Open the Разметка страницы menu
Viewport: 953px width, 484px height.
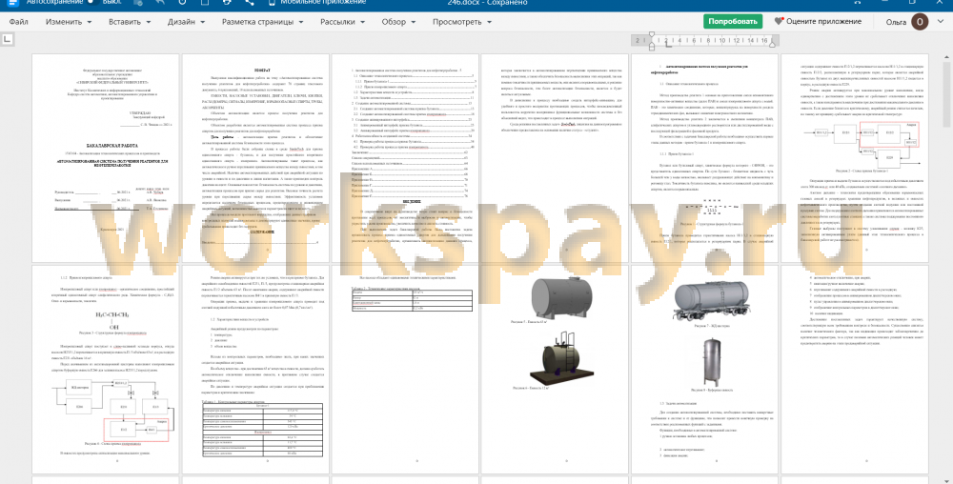263,22
